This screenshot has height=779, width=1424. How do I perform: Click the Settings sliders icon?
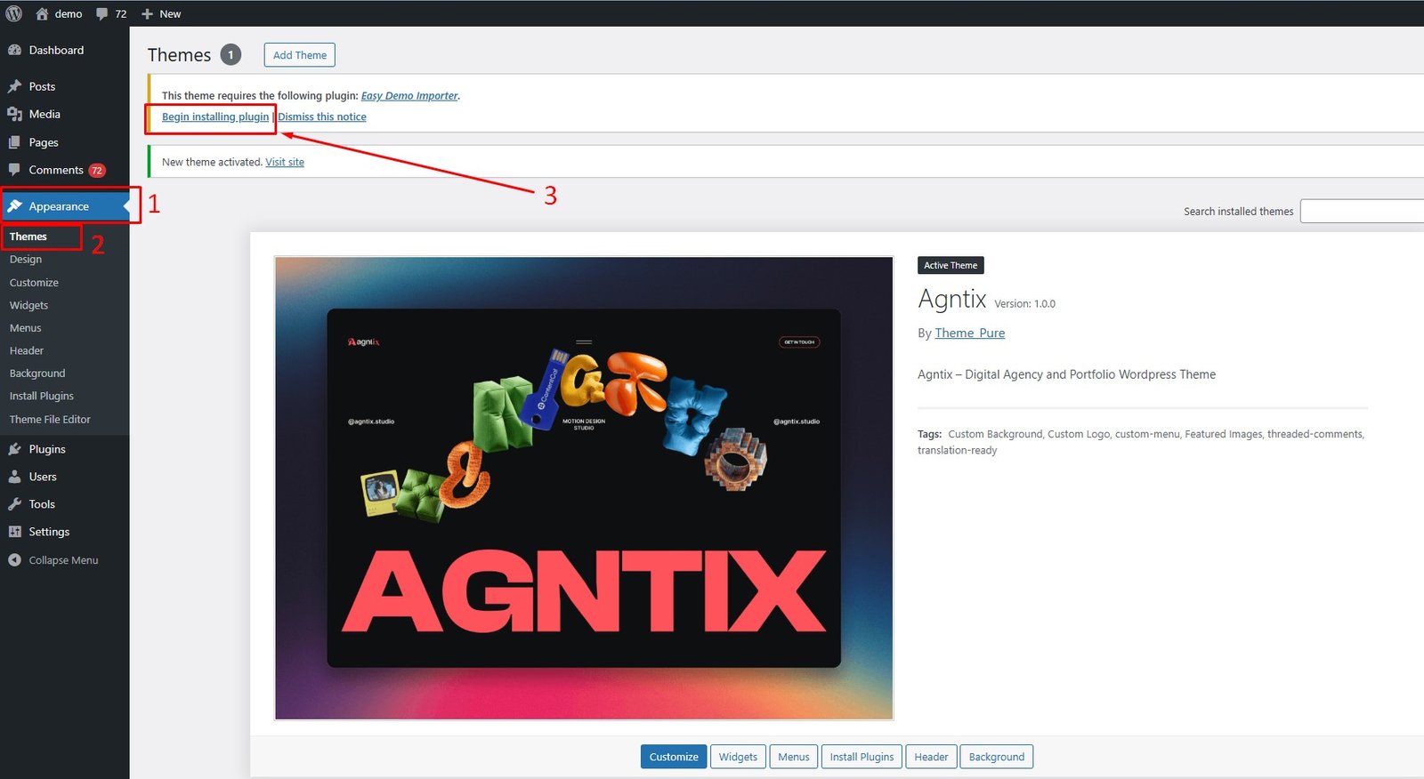pyautogui.click(x=14, y=532)
